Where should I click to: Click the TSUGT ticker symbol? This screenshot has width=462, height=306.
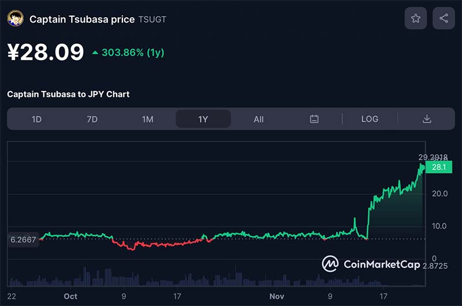pos(152,20)
